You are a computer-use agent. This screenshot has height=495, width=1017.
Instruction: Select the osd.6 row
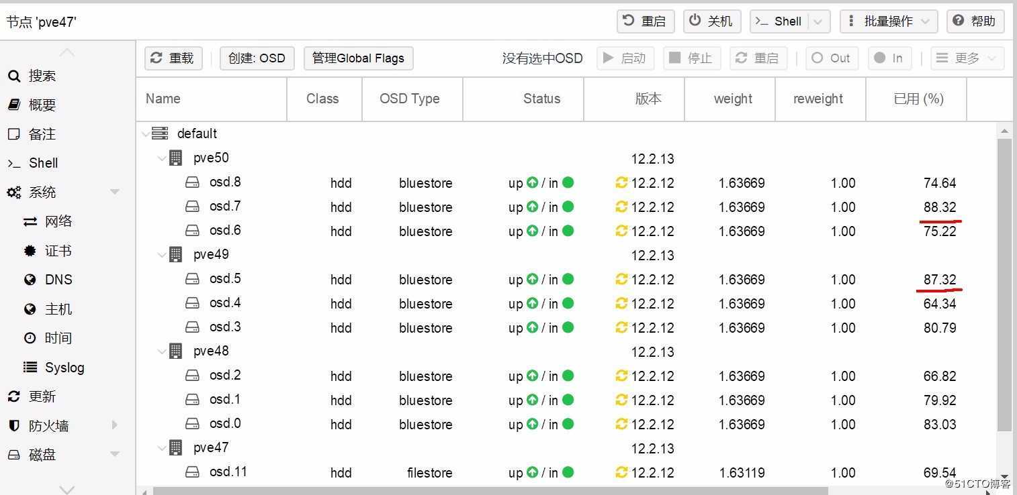point(566,231)
